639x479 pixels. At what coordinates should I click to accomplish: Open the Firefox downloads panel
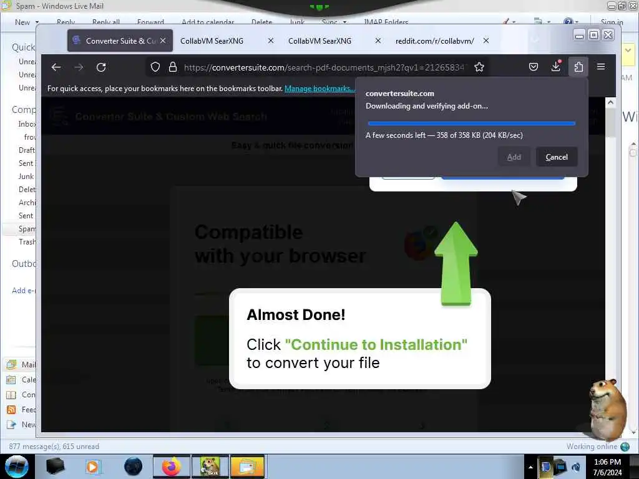point(556,66)
